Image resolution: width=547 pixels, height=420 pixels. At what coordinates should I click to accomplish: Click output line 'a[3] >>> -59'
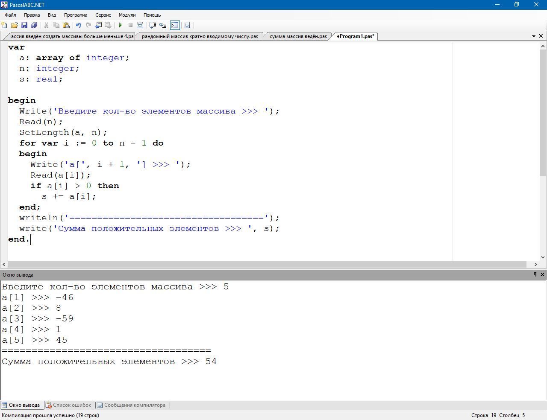pos(38,319)
